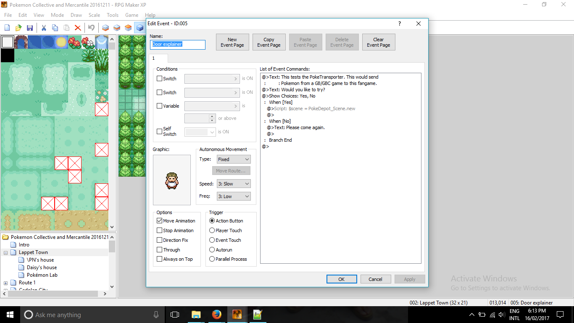Click the event Name input field

click(x=178, y=45)
